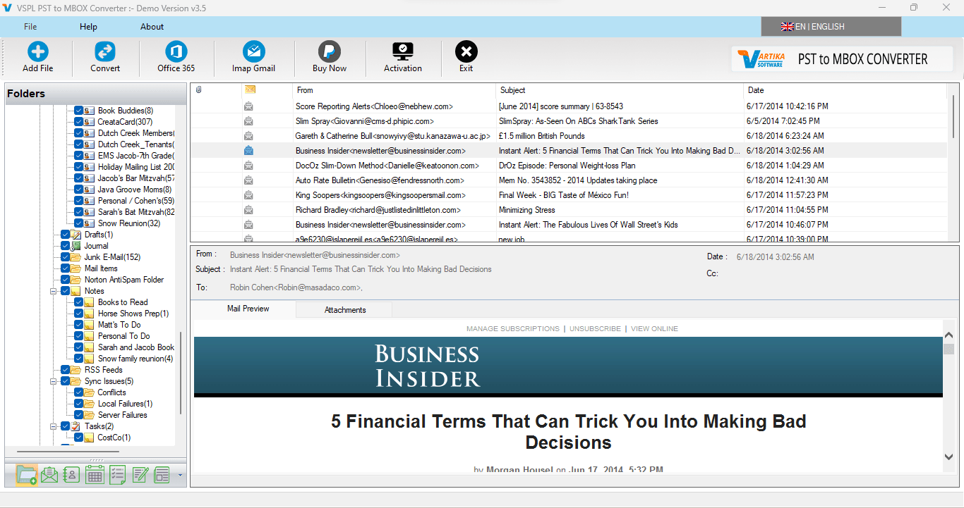The image size is (964, 508).
Task: Click the attachment paperclip column header
Action: (x=199, y=90)
